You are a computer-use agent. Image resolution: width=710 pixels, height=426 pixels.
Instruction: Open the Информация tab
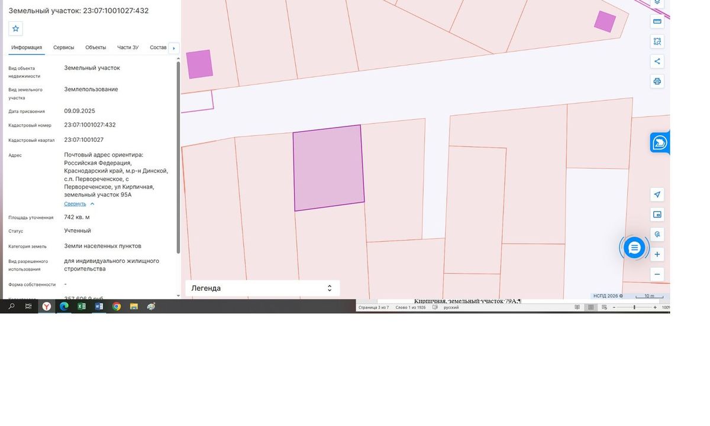click(27, 47)
